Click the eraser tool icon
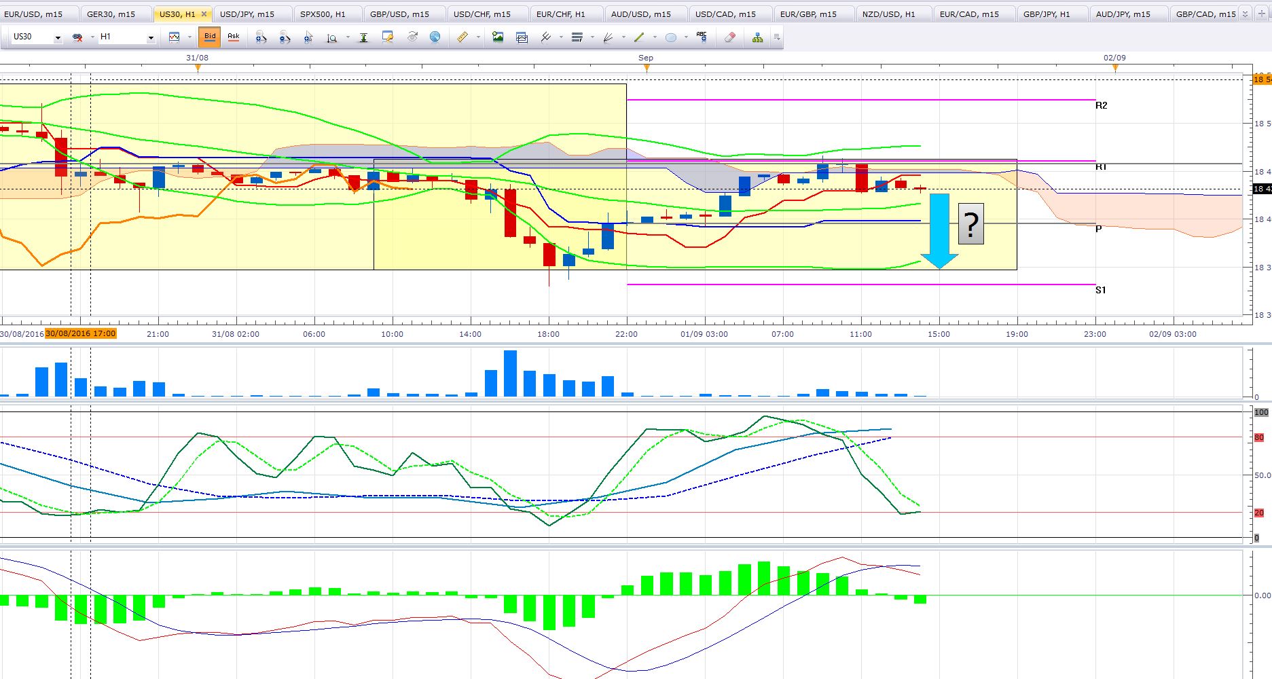The width and height of the screenshot is (1272, 679). click(730, 37)
